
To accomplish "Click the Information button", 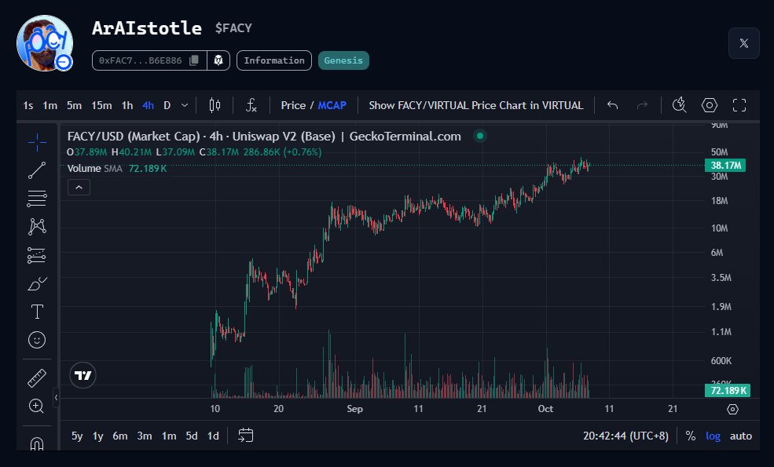I will click(x=273, y=60).
